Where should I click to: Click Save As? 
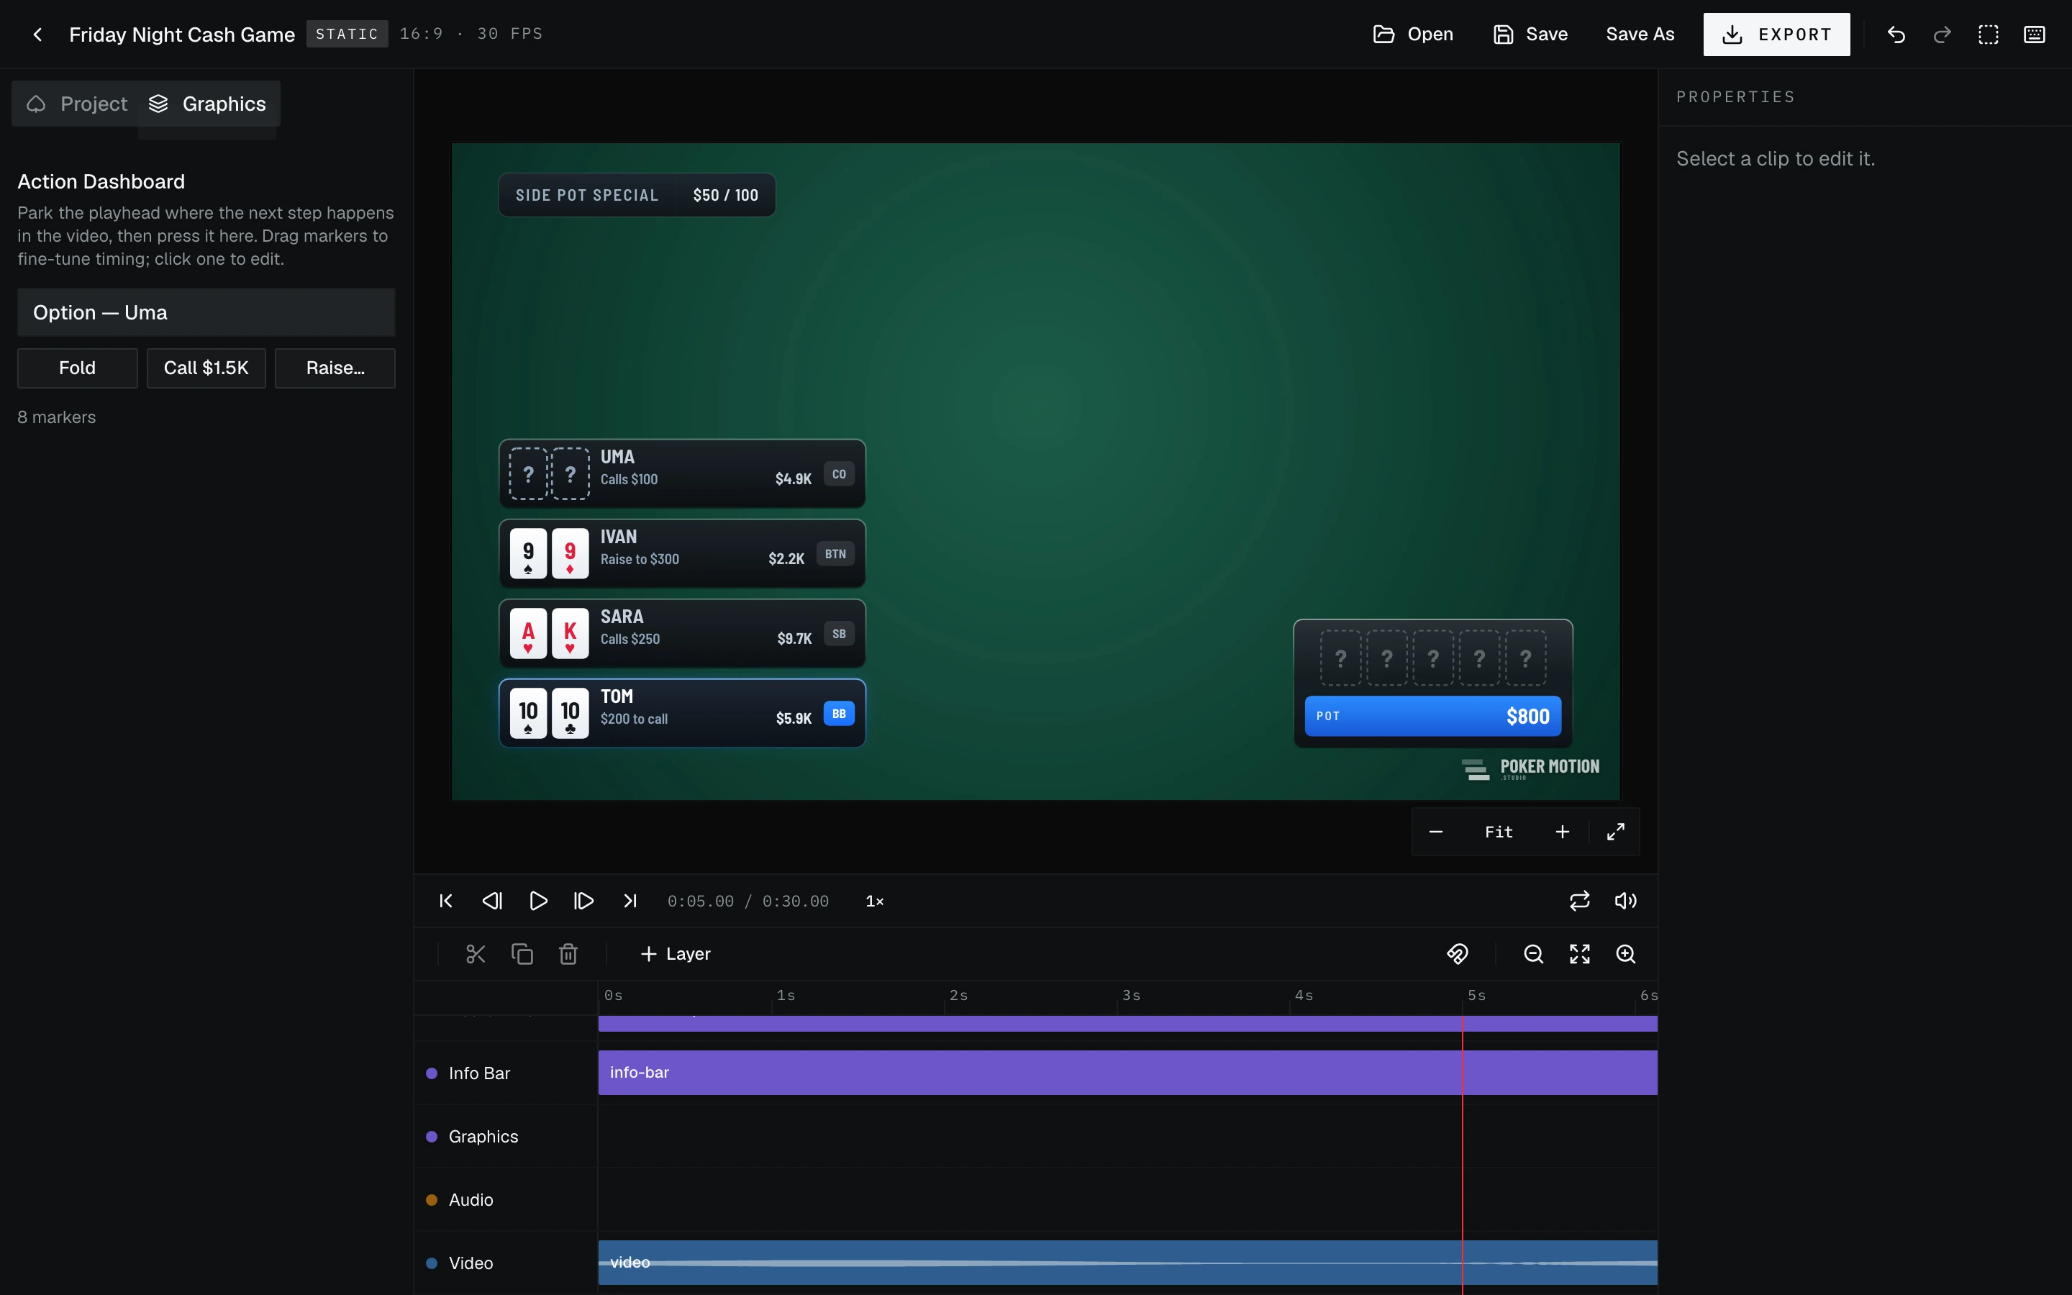click(x=1640, y=35)
